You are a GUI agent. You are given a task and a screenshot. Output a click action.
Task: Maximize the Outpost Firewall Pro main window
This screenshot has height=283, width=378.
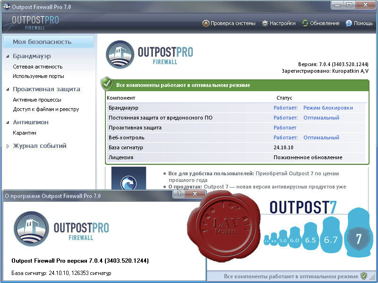(349, 5)
